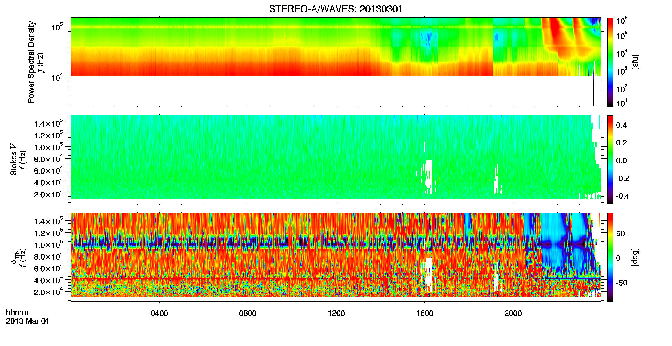The image size is (672, 346).
Task: Click the "50" label on the degrees color bar
Action: point(620,234)
